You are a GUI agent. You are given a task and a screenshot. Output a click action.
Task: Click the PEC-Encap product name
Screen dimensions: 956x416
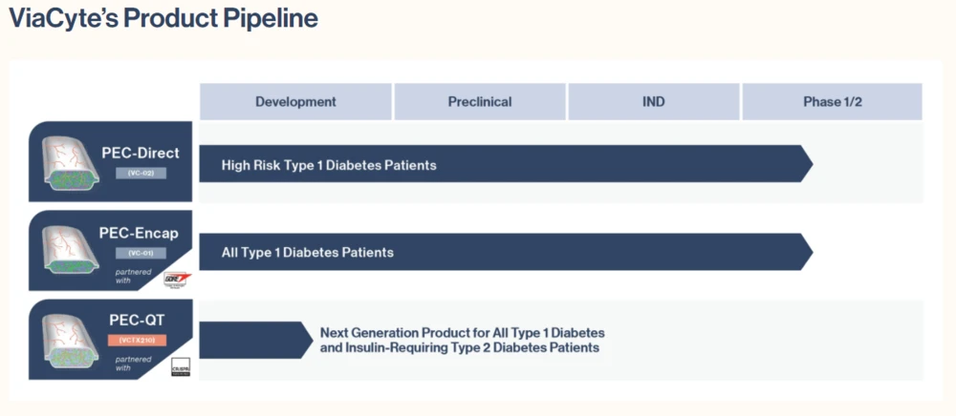[x=139, y=233]
